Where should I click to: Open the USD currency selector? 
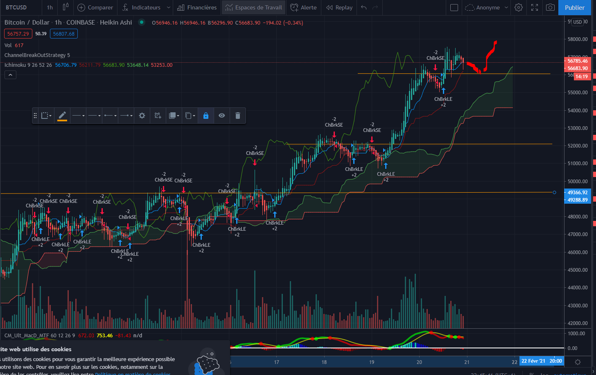[577, 22]
